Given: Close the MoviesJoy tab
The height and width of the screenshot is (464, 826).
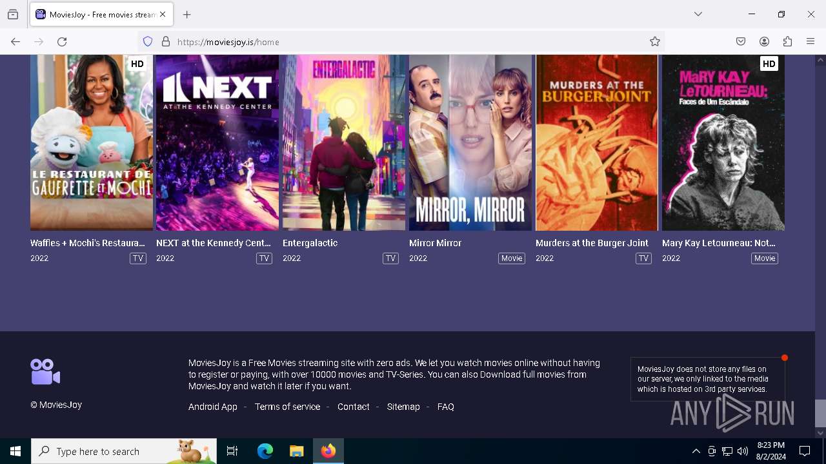Looking at the screenshot, I should click(x=163, y=14).
